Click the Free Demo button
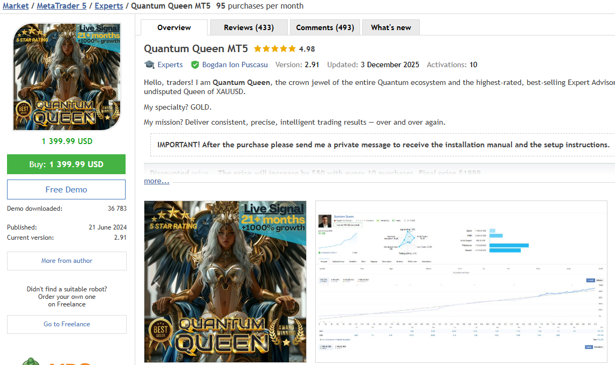The width and height of the screenshot is (615, 365). click(66, 189)
